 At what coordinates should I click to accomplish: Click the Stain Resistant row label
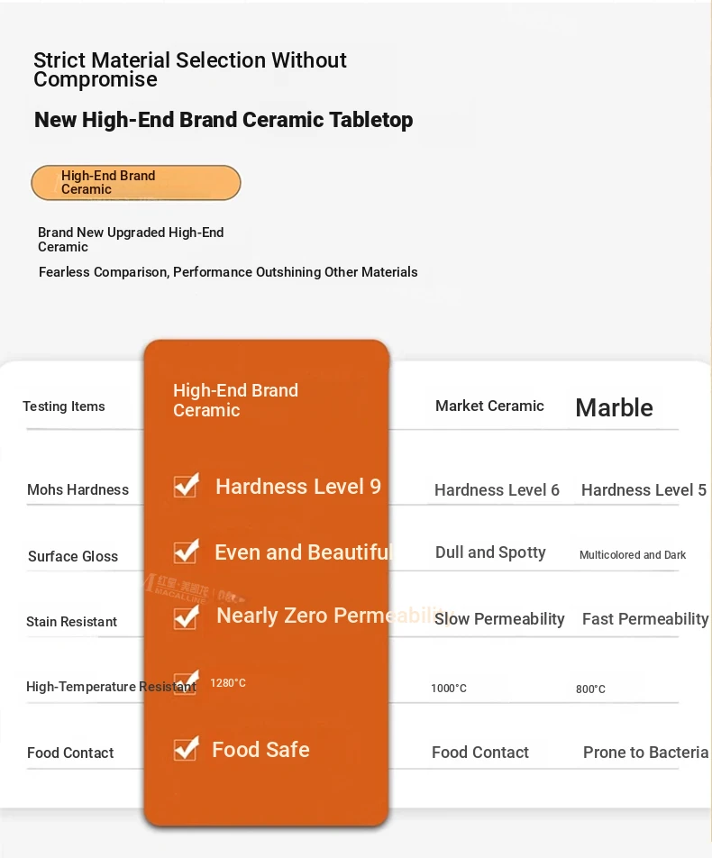point(72,622)
